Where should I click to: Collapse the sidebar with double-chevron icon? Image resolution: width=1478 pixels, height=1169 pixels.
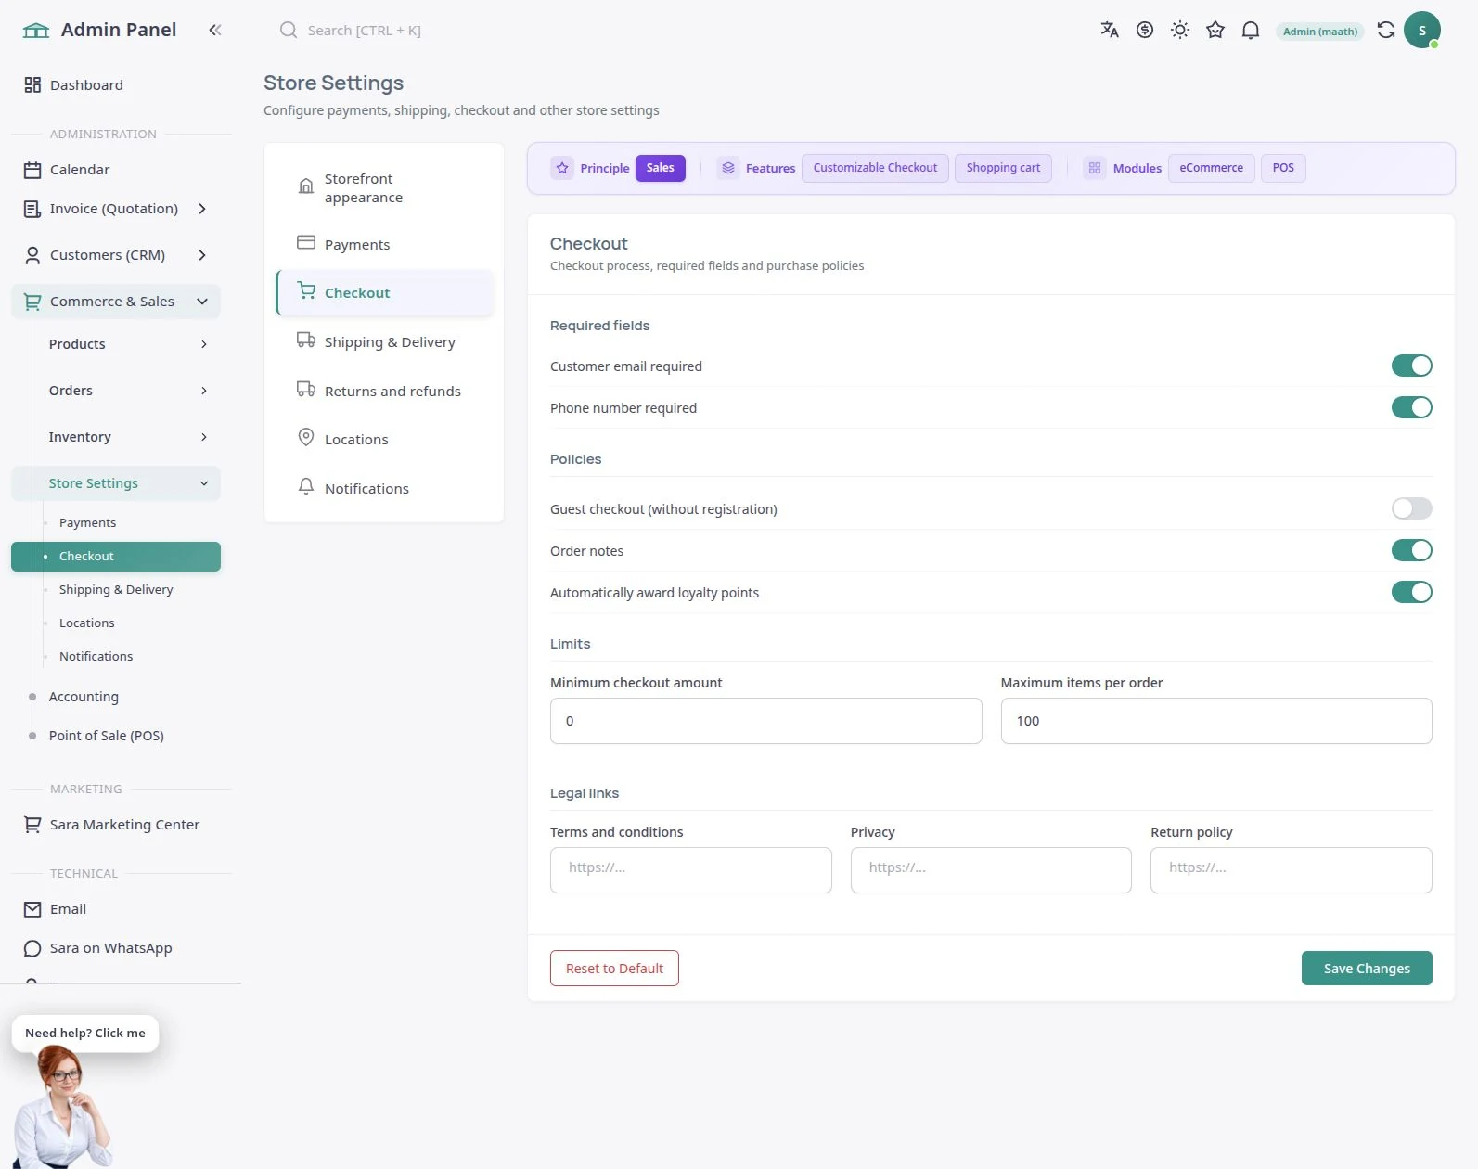(x=215, y=30)
